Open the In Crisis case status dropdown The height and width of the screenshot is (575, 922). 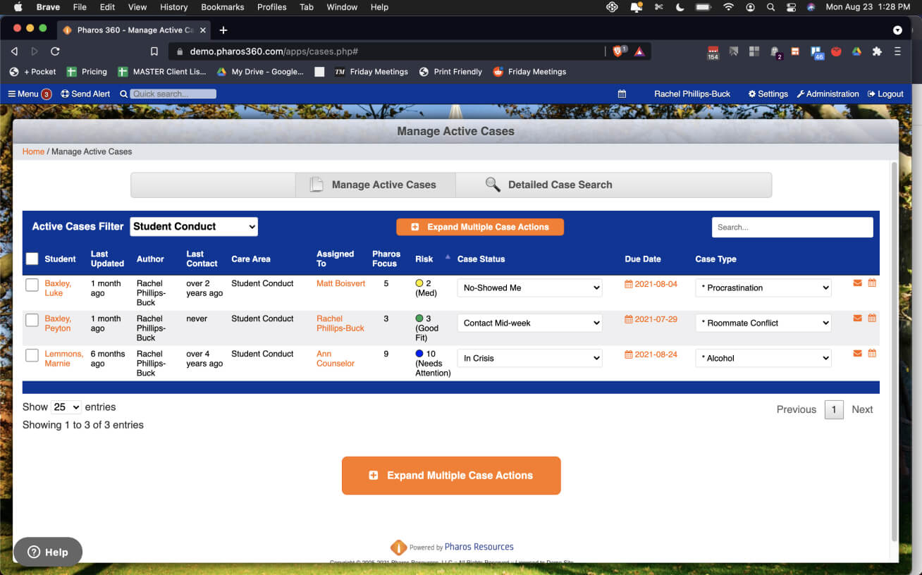pyautogui.click(x=530, y=358)
